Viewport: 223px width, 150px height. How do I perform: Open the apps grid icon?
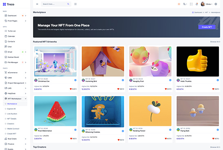pos(76,4)
